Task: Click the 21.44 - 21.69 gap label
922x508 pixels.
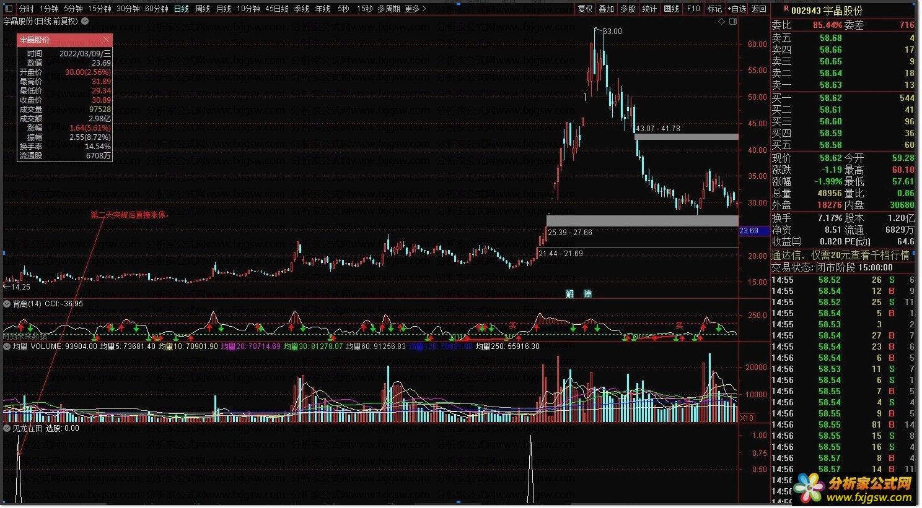Action: tap(561, 254)
